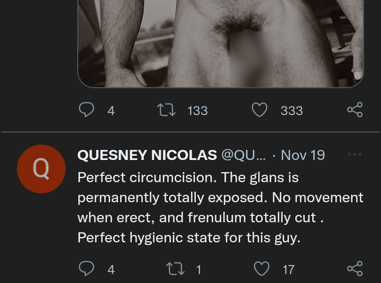
Task: Click the 333 likes count
Action: click(292, 110)
